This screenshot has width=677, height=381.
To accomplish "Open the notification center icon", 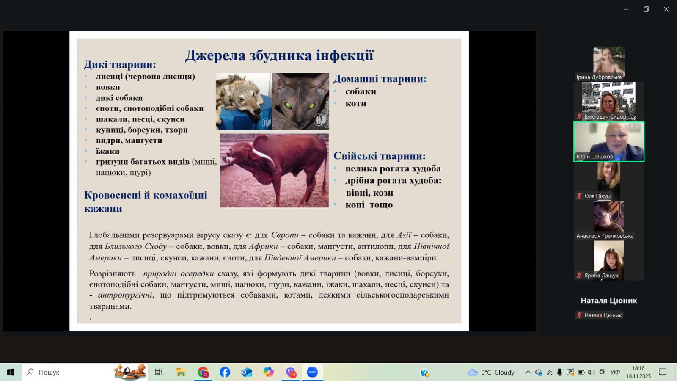I will click(x=662, y=372).
